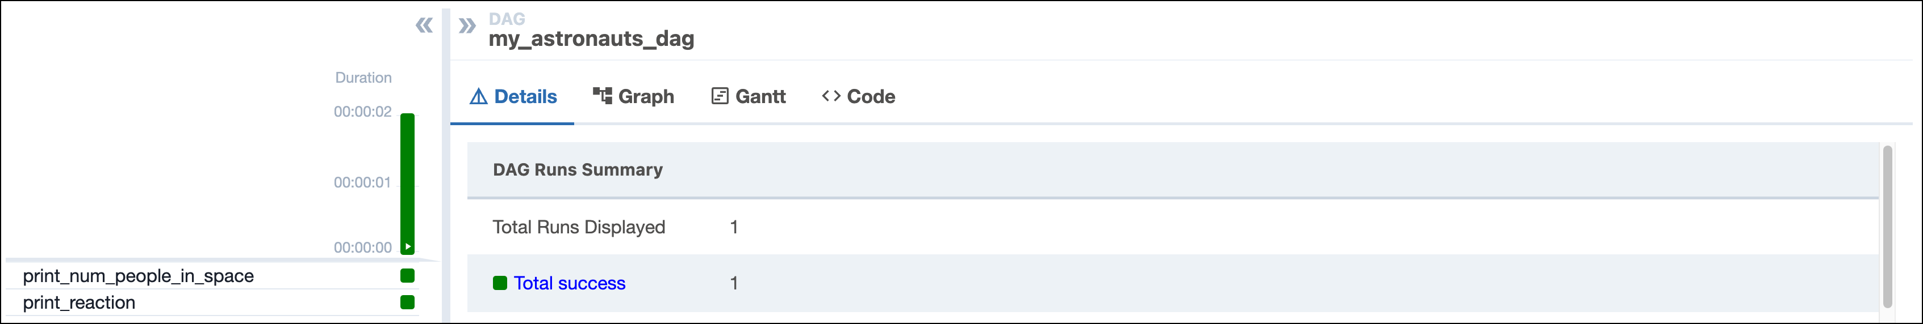Click the print_reaction task name
The width and height of the screenshot is (1923, 324).
(x=79, y=302)
